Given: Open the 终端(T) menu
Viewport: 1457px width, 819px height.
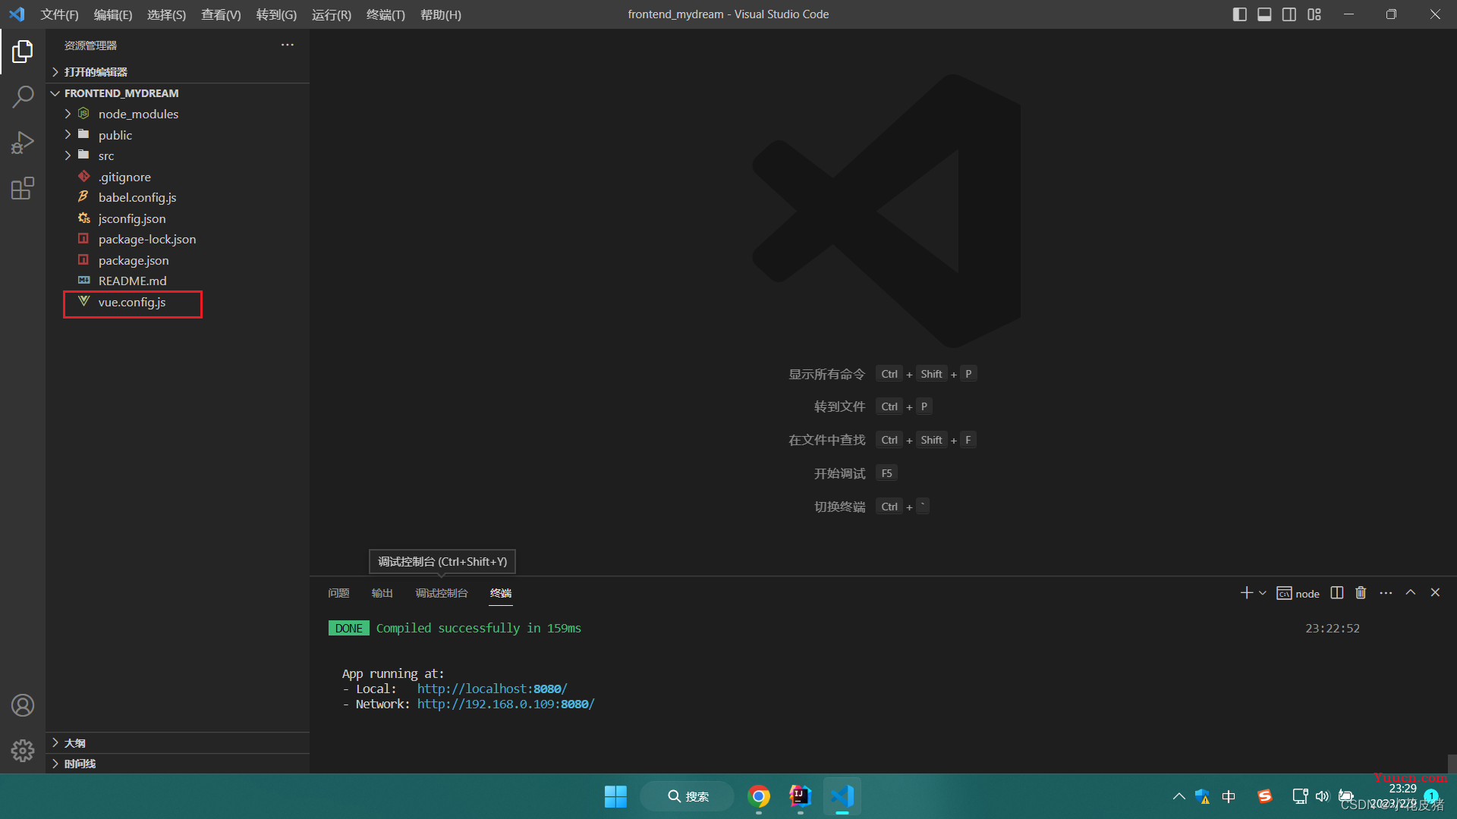Looking at the screenshot, I should 385,14.
